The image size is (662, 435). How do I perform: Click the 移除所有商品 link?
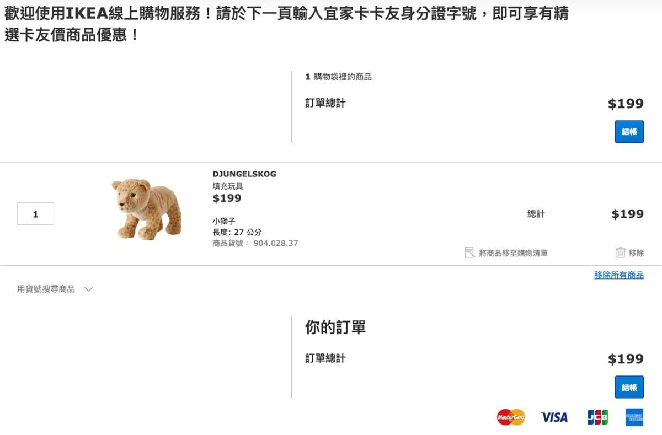click(619, 275)
